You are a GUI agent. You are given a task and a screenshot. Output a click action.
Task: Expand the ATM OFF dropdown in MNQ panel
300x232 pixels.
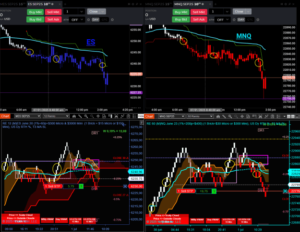click(223, 20)
